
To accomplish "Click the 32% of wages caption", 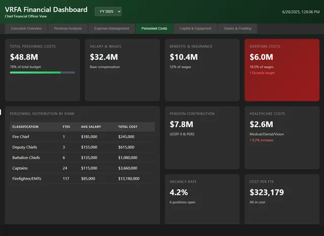I will coord(180,67).
